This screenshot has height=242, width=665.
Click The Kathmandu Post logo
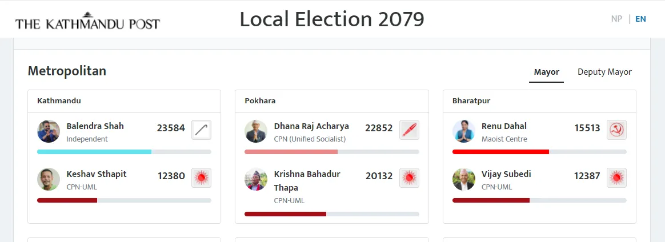pyautogui.click(x=87, y=21)
